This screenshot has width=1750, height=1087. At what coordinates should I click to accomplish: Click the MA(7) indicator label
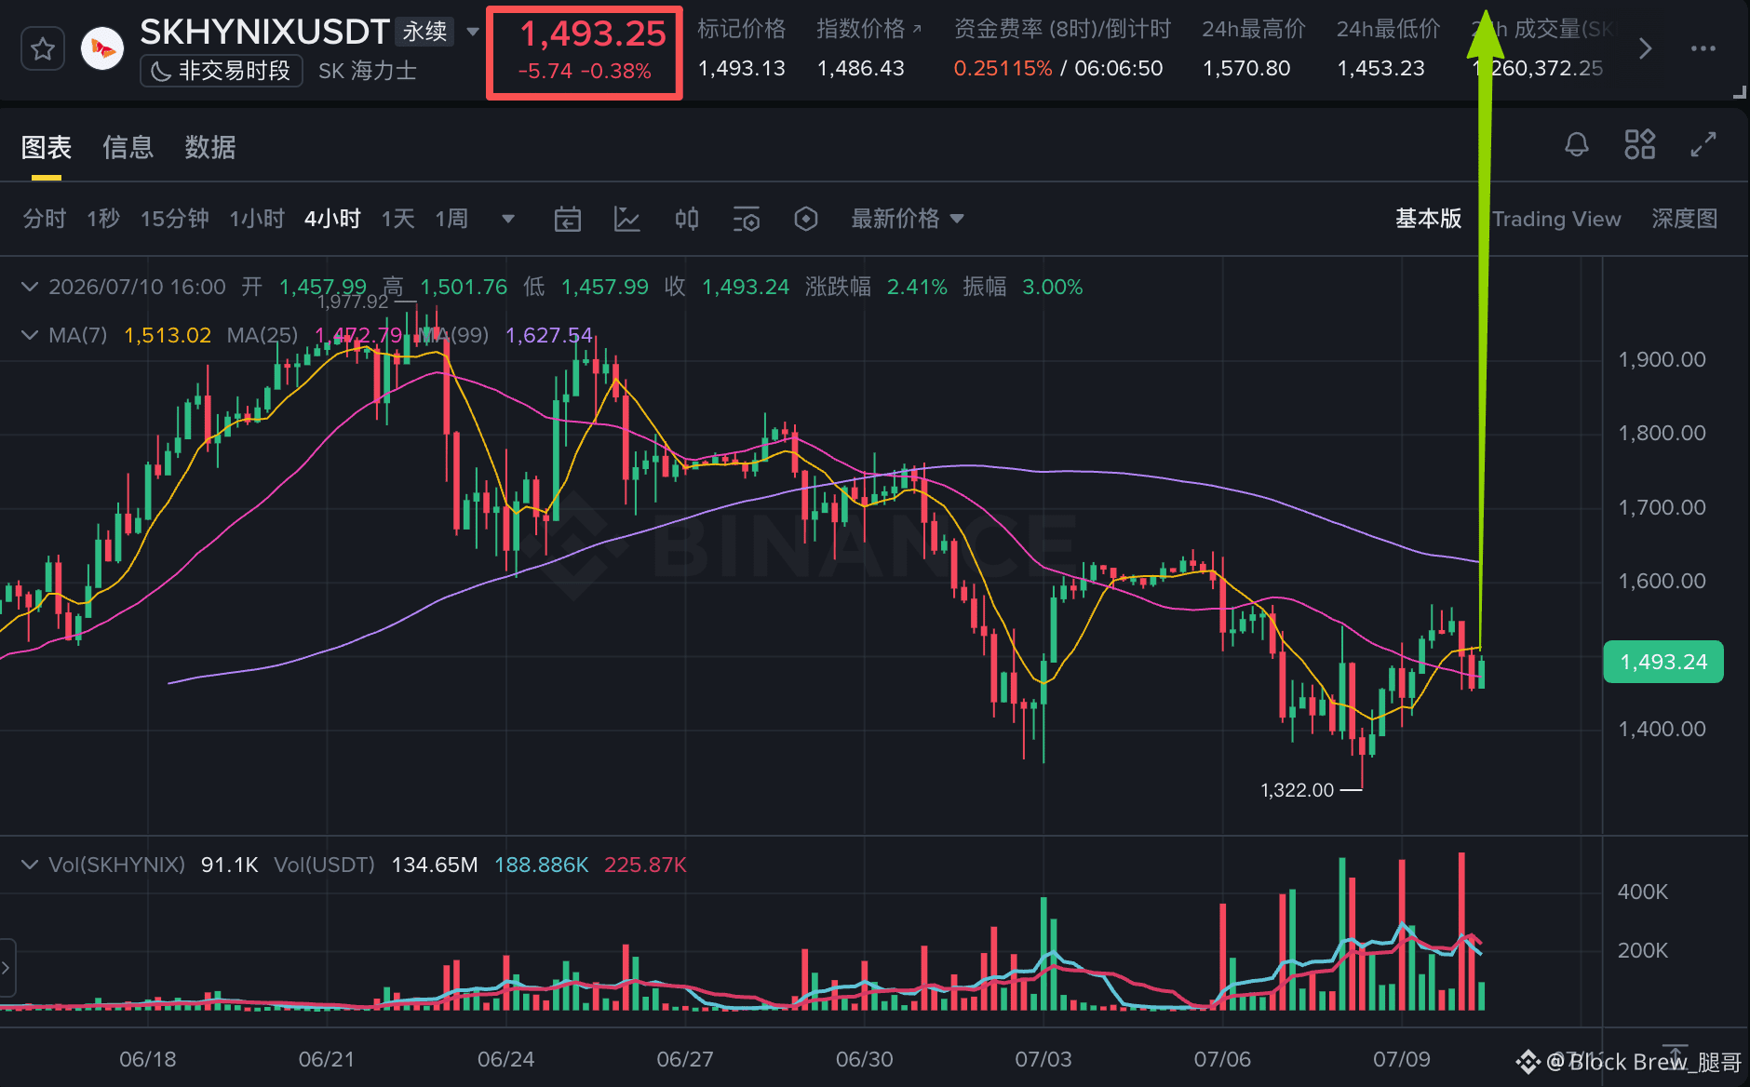[x=78, y=335]
